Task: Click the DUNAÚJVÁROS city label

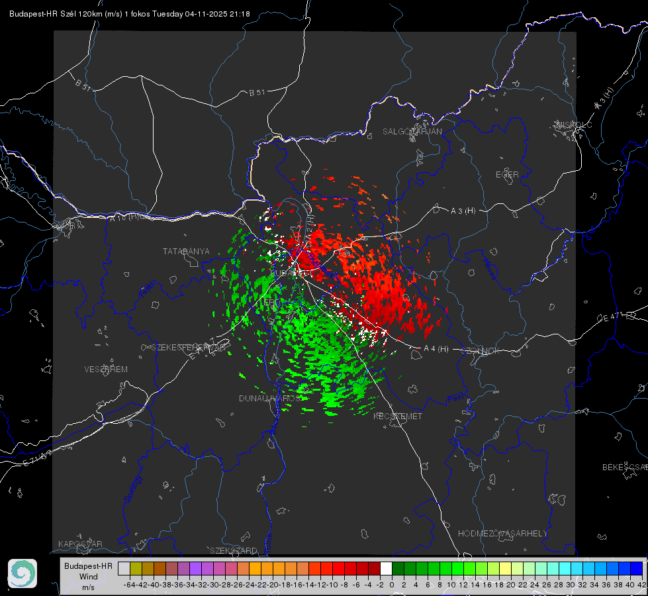Action: click(x=269, y=398)
